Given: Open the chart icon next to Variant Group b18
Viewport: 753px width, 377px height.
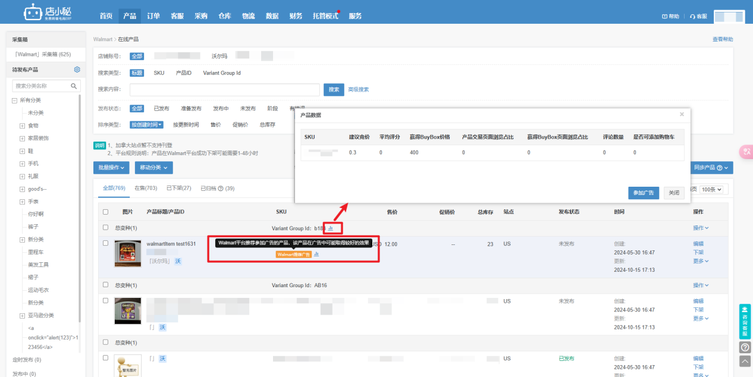Looking at the screenshot, I should [x=331, y=228].
